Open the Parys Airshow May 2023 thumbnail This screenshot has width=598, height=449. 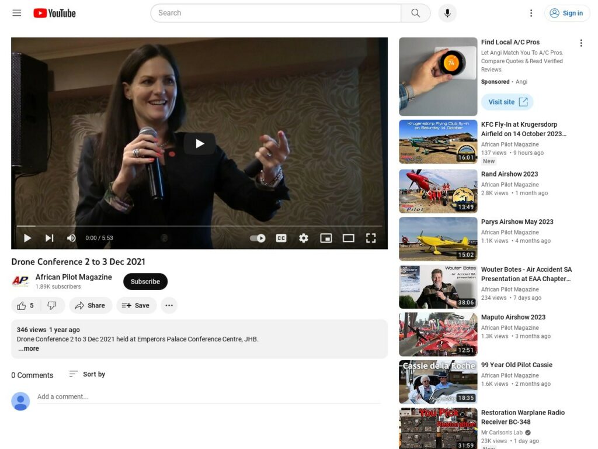point(438,239)
